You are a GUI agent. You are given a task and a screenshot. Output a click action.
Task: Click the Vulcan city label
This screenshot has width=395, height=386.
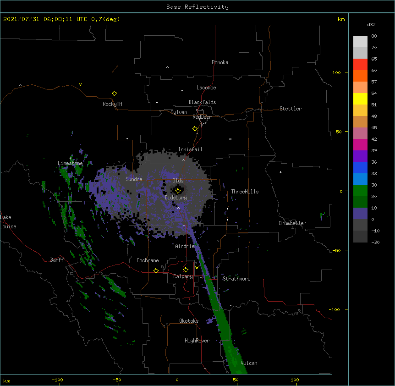coord(249,363)
